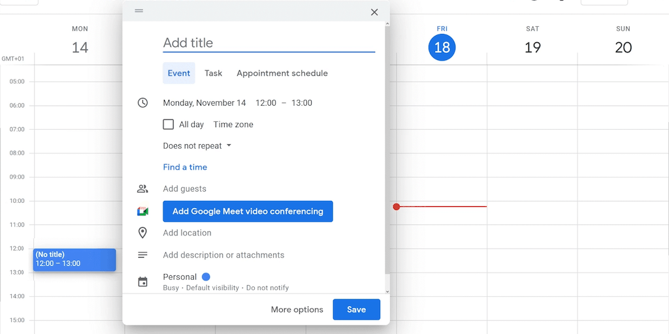Switch to the Appointment schedule tab

282,74
